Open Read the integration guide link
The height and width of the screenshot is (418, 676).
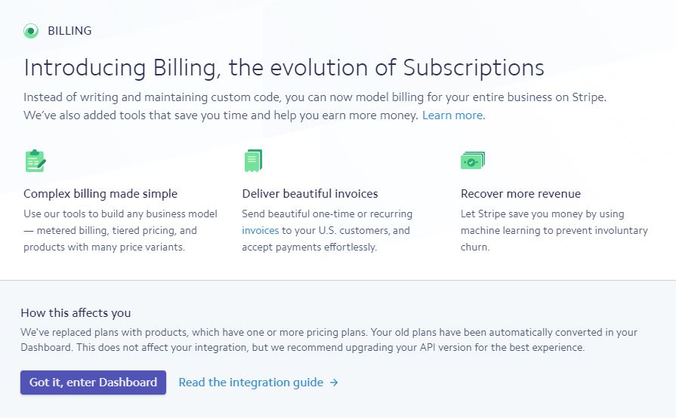click(x=251, y=383)
